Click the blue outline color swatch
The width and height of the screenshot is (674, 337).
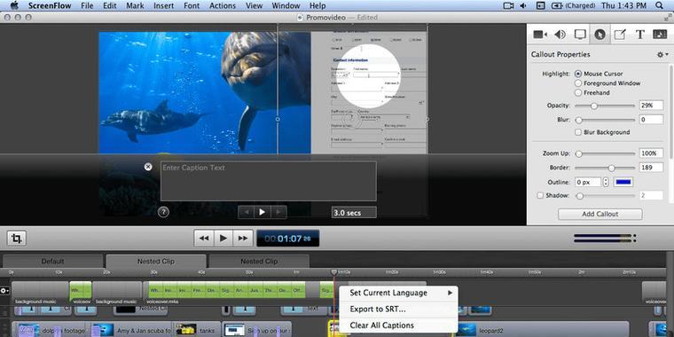(x=623, y=183)
